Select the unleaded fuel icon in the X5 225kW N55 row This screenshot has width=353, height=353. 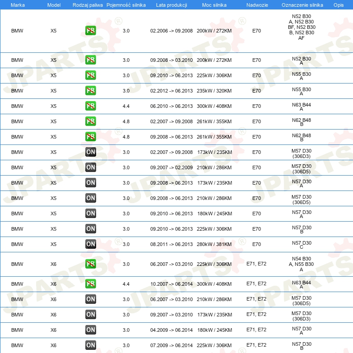tap(90, 75)
